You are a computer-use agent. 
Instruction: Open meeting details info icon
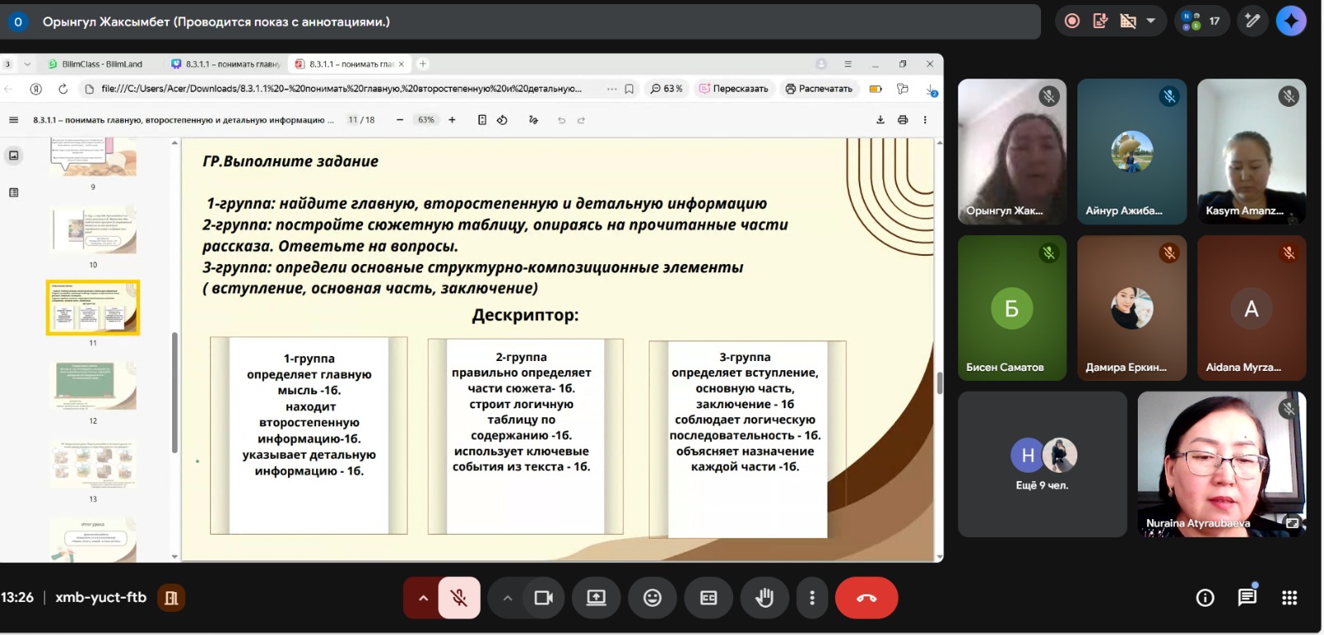(x=1205, y=598)
